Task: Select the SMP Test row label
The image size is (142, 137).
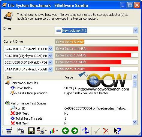Action: [22, 113]
